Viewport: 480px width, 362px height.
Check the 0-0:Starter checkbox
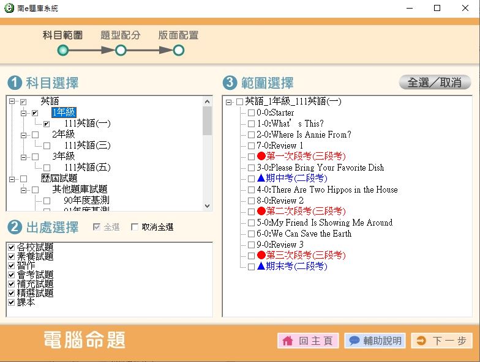[x=251, y=113]
